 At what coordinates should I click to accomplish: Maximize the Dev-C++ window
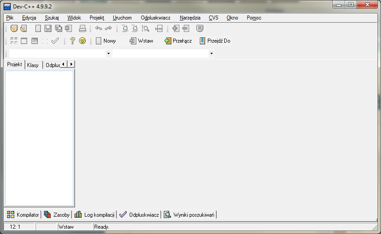pos(351,4)
